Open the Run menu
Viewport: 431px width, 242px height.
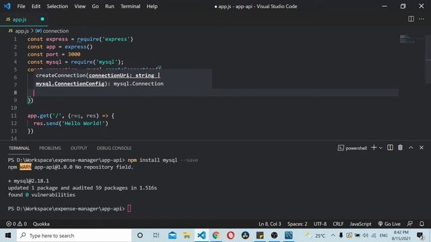tap(109, 6)
